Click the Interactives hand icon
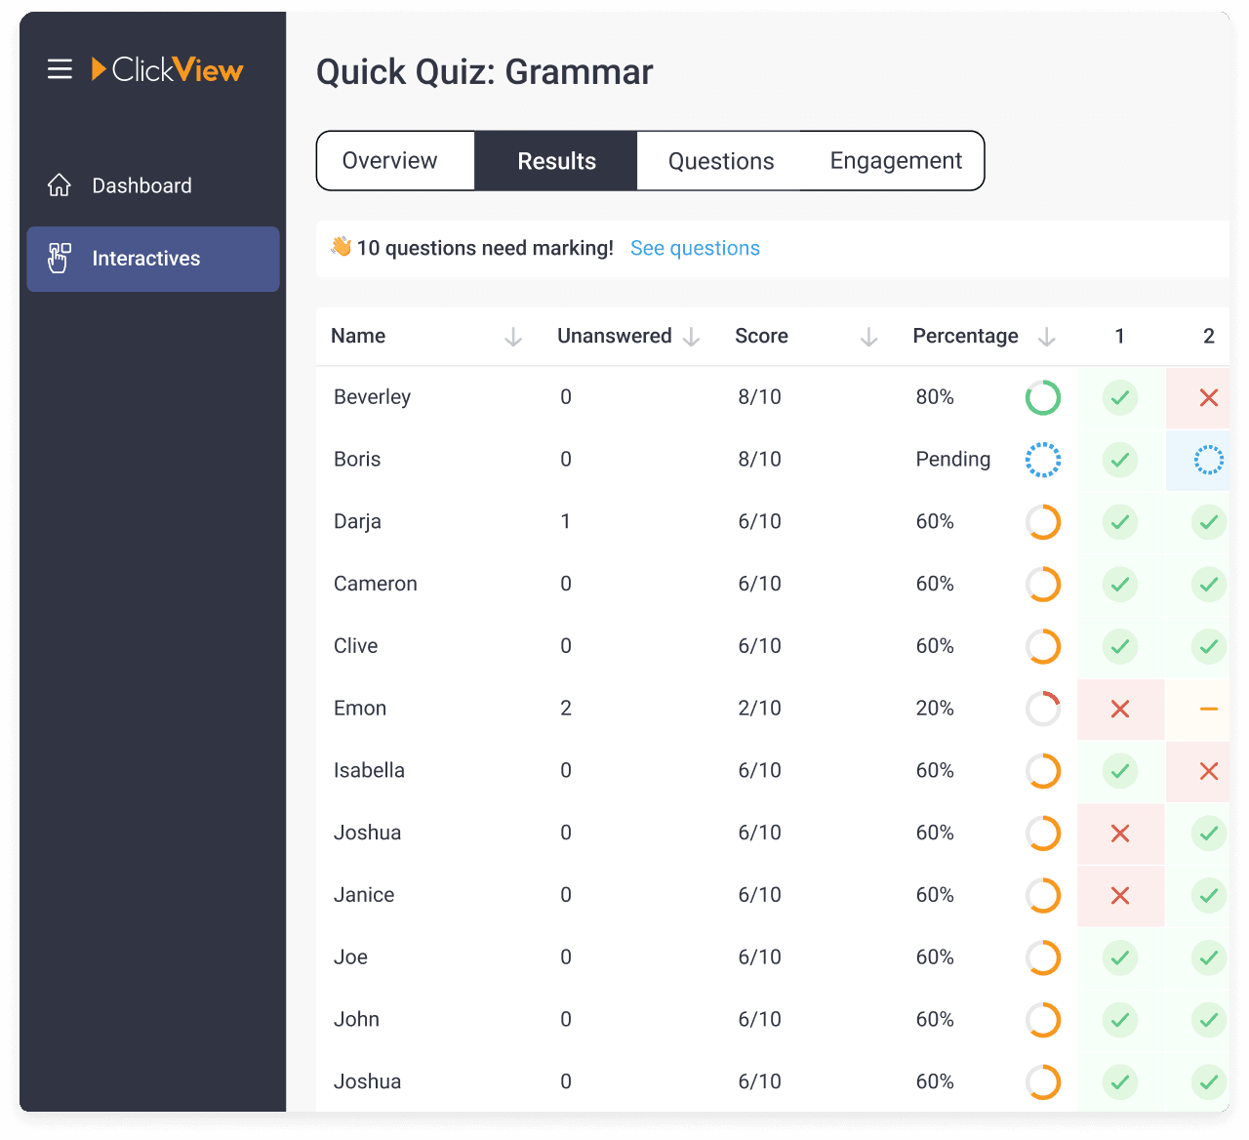 tap(60, 259)
